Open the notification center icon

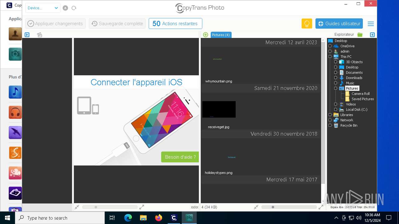(x=389, y=218)
